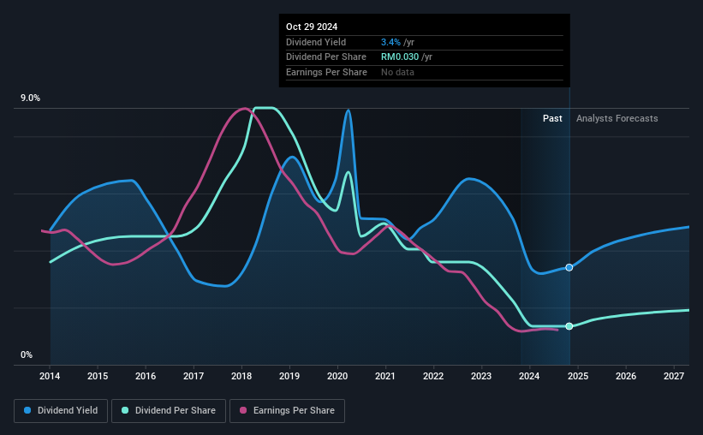
Task: Click the 2020 x-axis label
Action: pyautogui.click(x=337, y=376)
